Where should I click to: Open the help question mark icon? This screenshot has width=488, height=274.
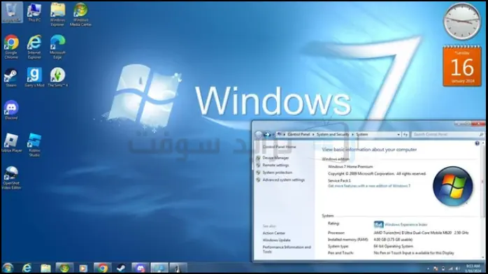pyautogui.click(x=477, y=143)
